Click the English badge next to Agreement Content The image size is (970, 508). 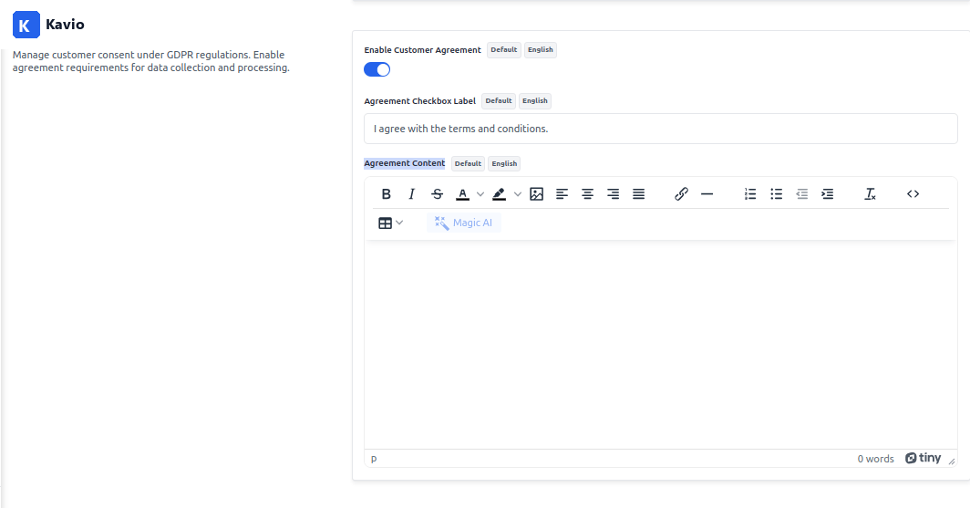pos(504,163)
